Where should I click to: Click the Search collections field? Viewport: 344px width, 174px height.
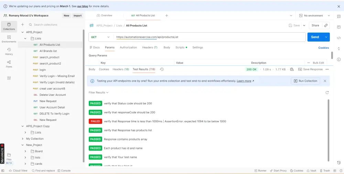[55, 25]
